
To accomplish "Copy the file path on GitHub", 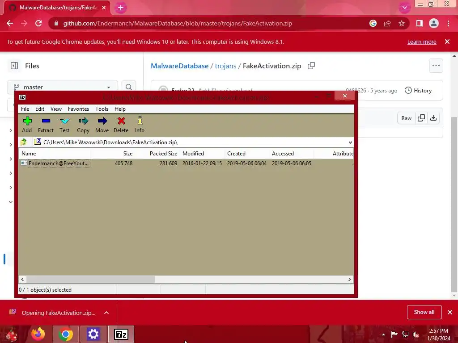I will (x=311, y=66).
